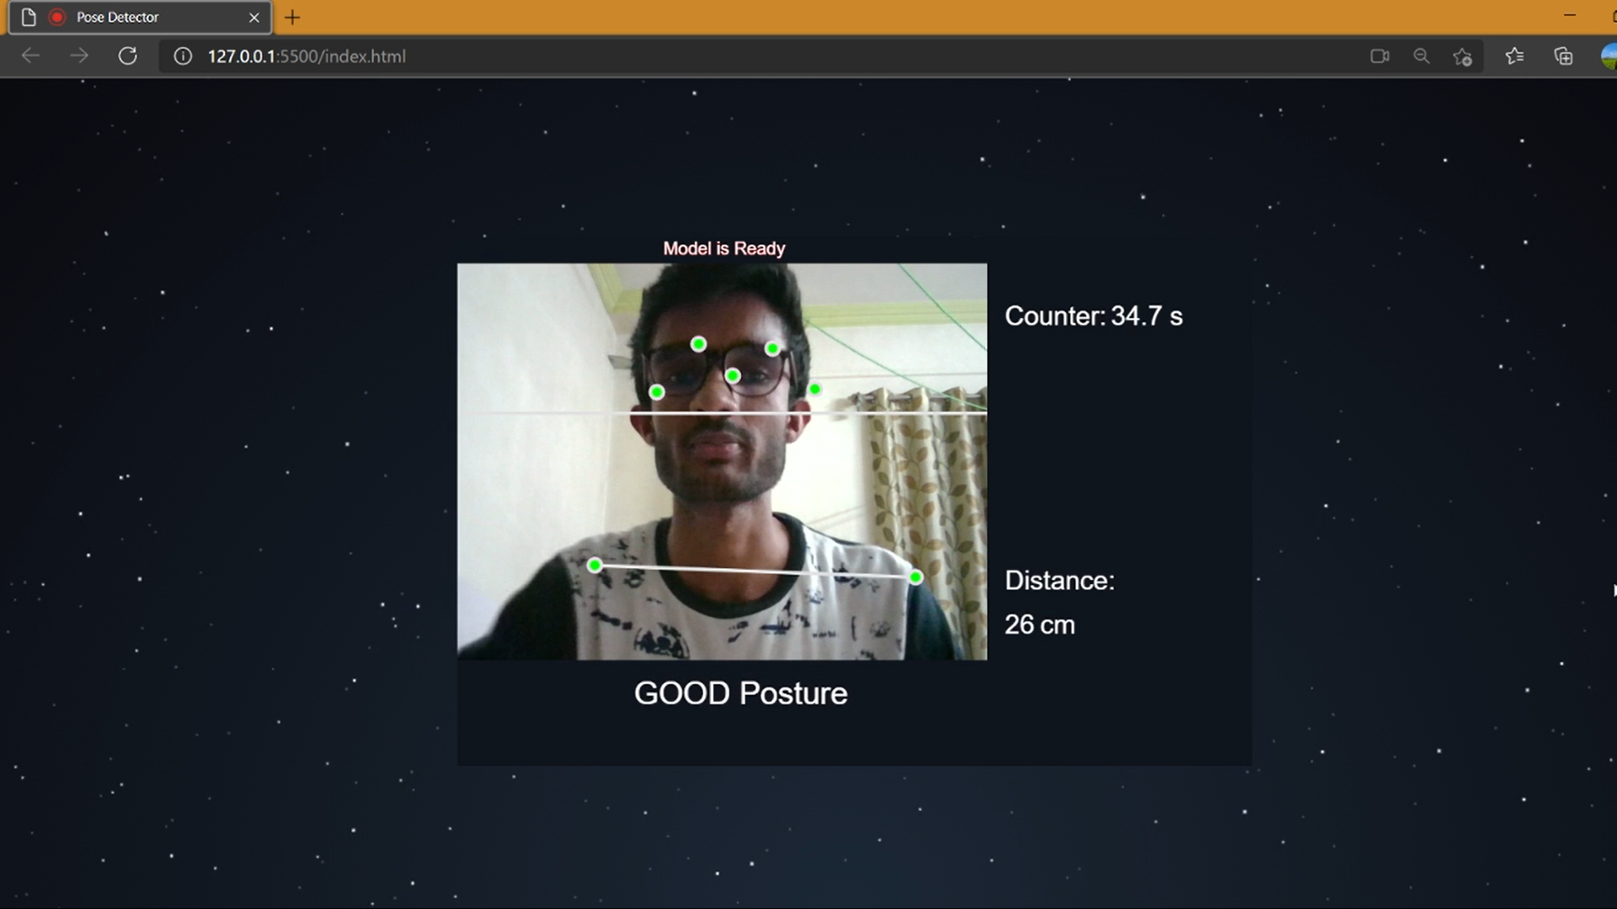Click the zoom out magnifier icon
This screenshot has width=1617, height=909.
pyautogui.click(x=1422, y=56)
